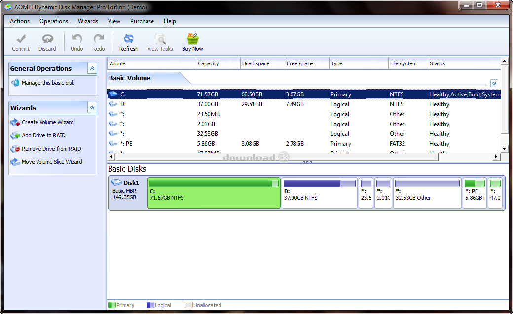
Task: Click the Add Drive to RAID icon
Action: pos(15,135)
